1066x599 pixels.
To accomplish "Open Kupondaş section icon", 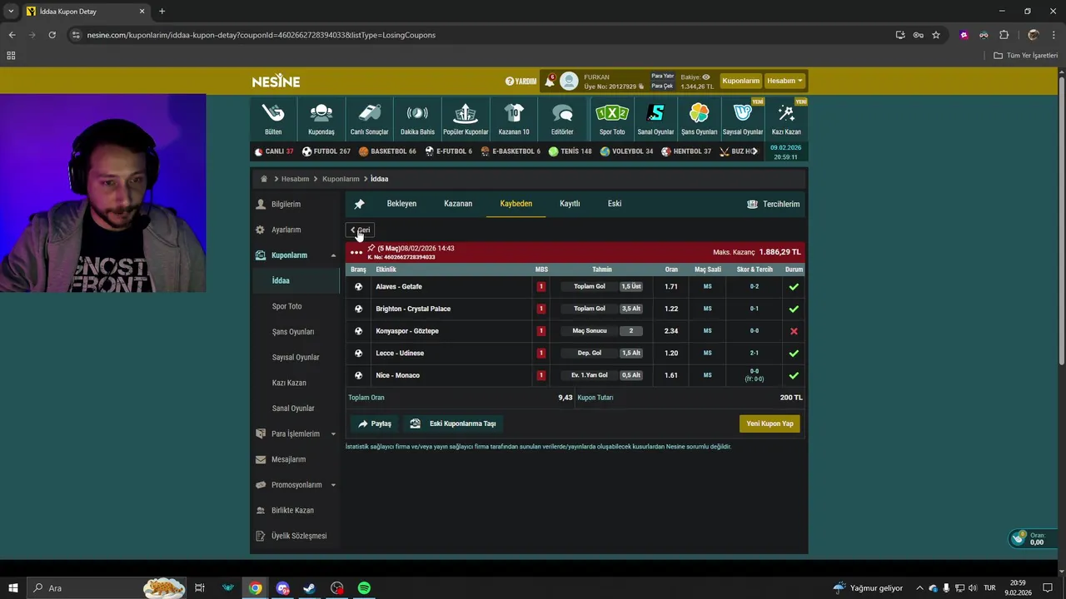I will (x=321, y=113).
